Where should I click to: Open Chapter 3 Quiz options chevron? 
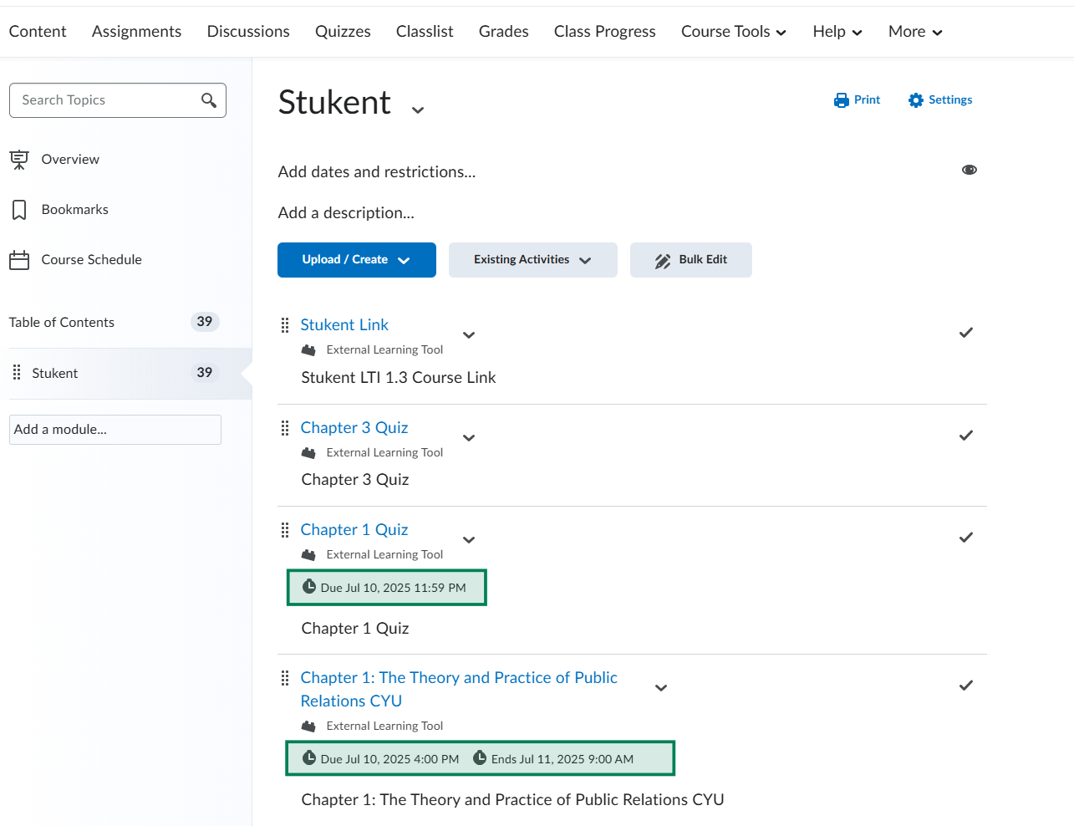click(x=469, y=438)
